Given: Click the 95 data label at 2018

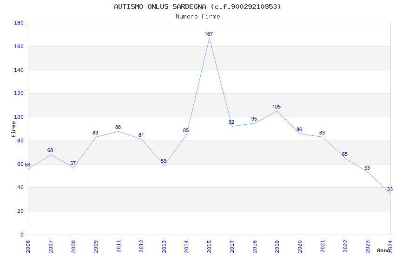Looking at the screenshot, I should coord(254,119).
